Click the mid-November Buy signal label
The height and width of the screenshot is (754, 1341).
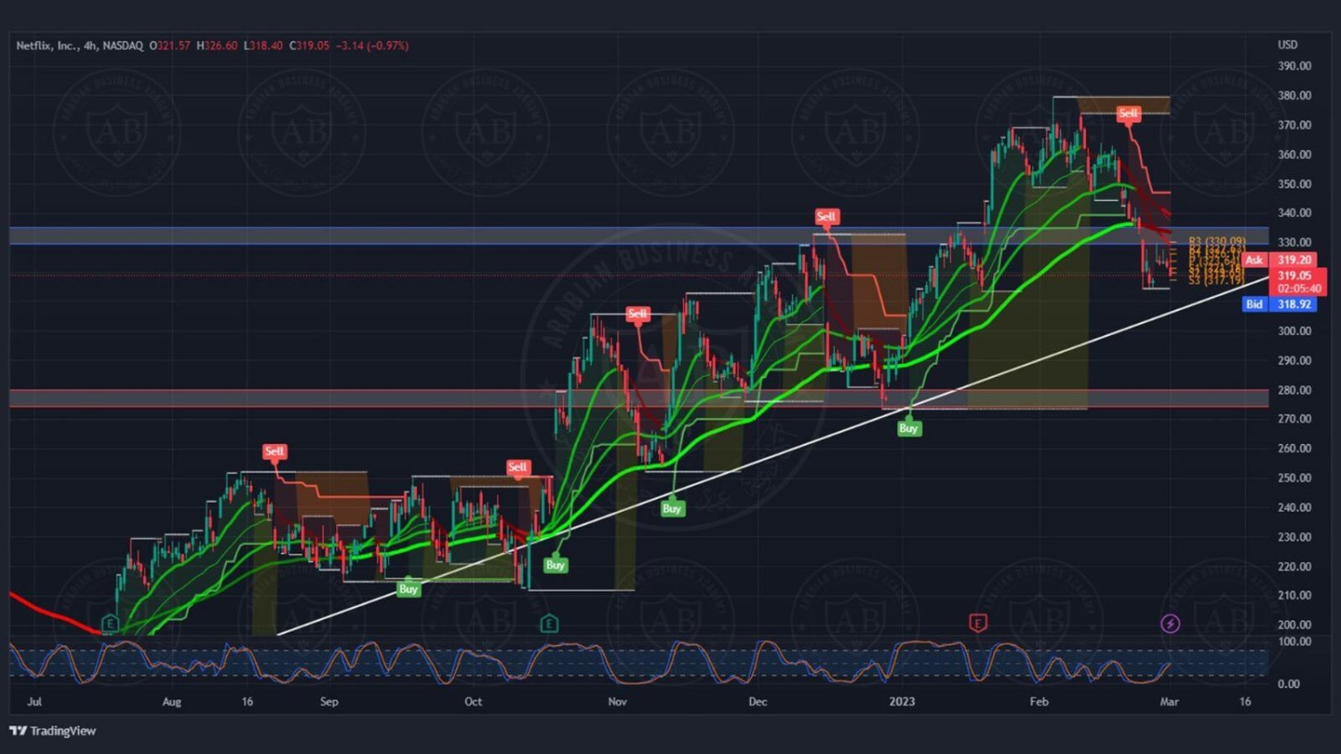click(x=672, y=508)
